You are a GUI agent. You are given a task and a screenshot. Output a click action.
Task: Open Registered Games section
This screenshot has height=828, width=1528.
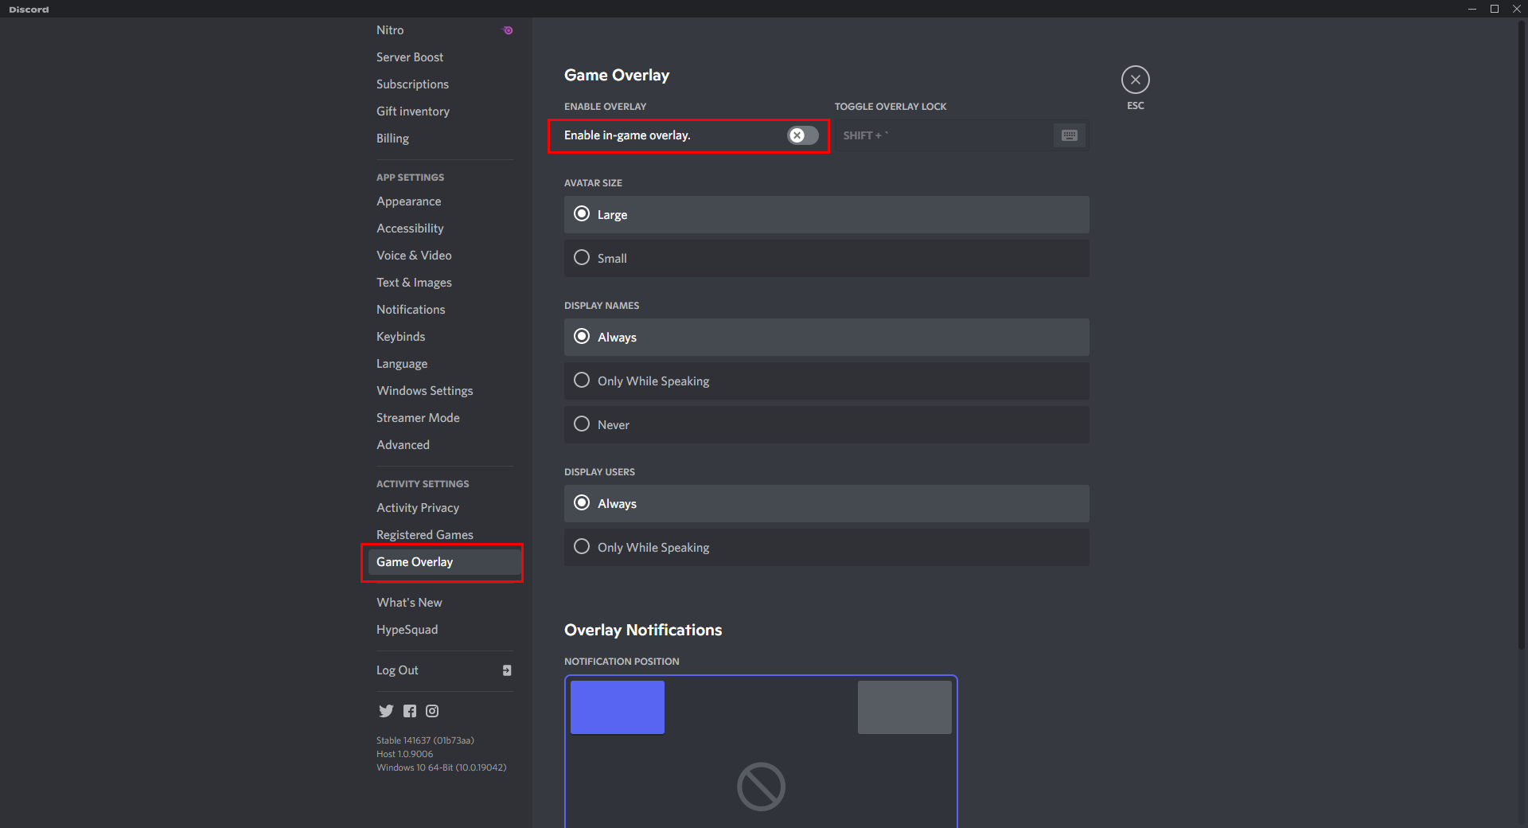click(424, 535)
